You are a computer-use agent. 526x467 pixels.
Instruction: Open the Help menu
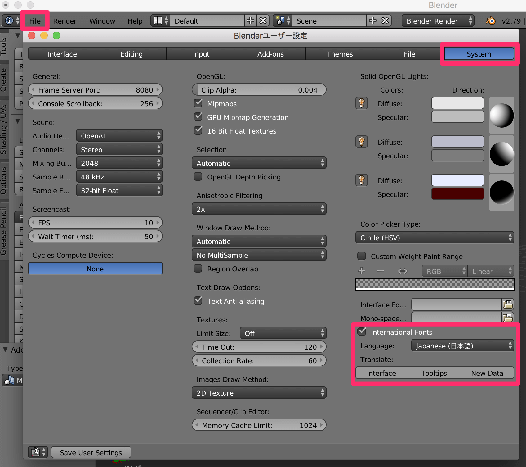click(135, 21)
